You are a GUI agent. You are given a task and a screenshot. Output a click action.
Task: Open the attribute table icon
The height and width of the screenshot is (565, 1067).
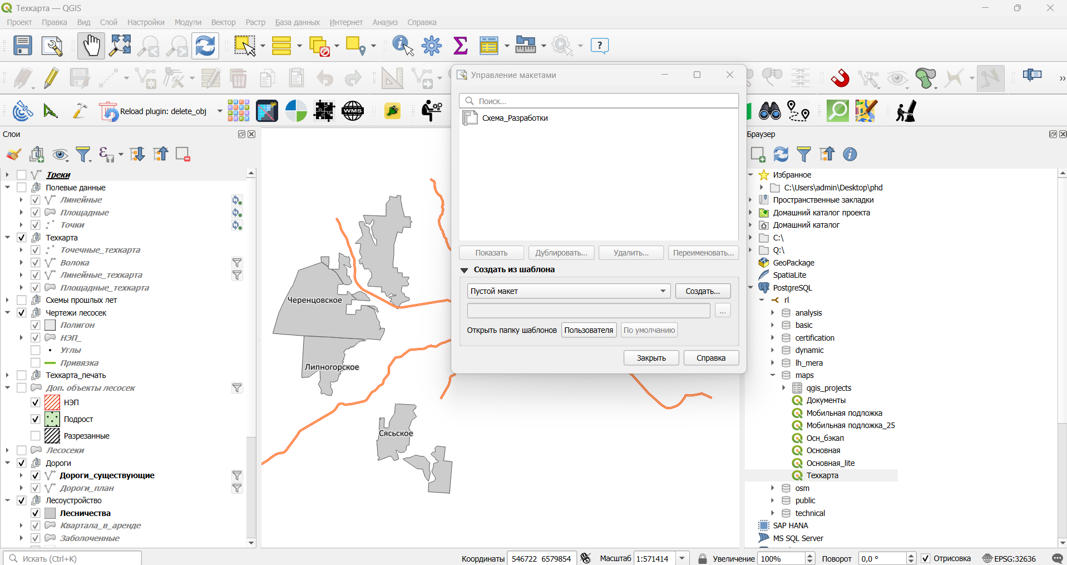coord(490,46)
